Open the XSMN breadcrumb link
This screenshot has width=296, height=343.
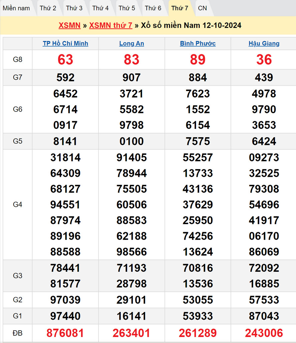pyautogui.click(x=70, y=25)
